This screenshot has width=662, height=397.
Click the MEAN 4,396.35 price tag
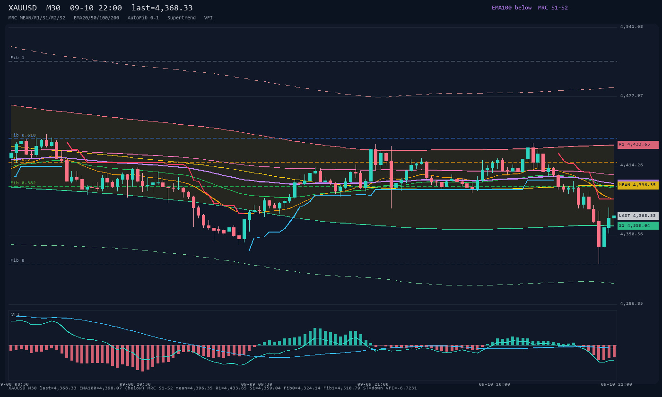click(638, 185)
